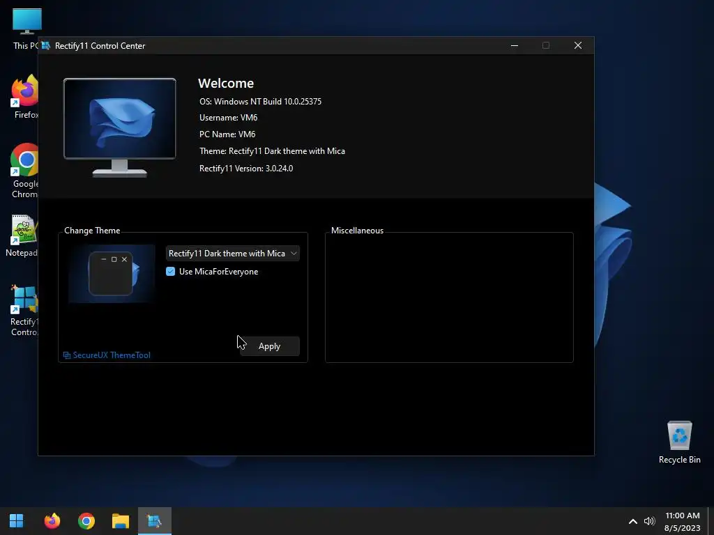
Task: Launch Firefox from the taskbar
Action: point(52,520)
